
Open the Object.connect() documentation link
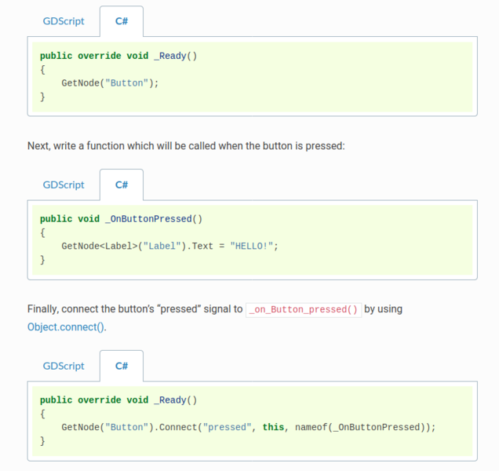tap(66, 327)
